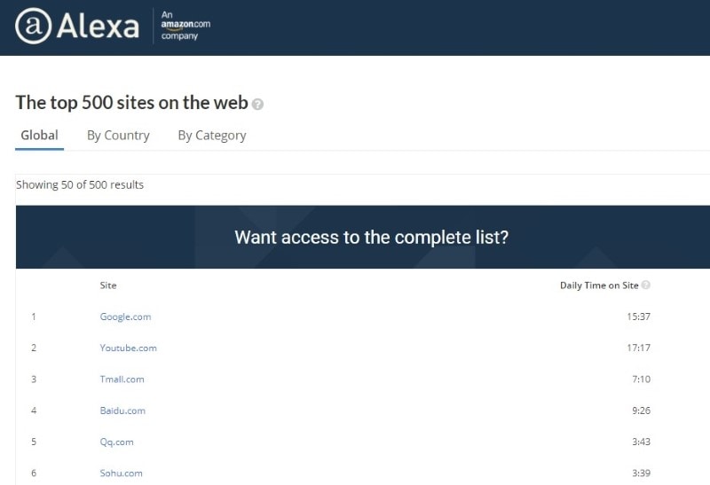Visit the Tmall.com entry
The height and width of the screenshot is (485, 710).
(x=122, y=379)
